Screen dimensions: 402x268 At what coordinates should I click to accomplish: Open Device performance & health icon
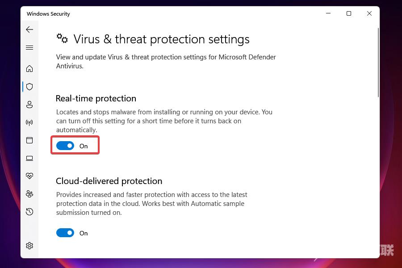(x=29, y=176)
